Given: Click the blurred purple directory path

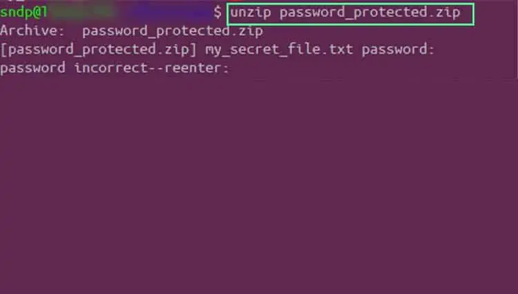Looking at the screenshot, I should pos(169,12).
